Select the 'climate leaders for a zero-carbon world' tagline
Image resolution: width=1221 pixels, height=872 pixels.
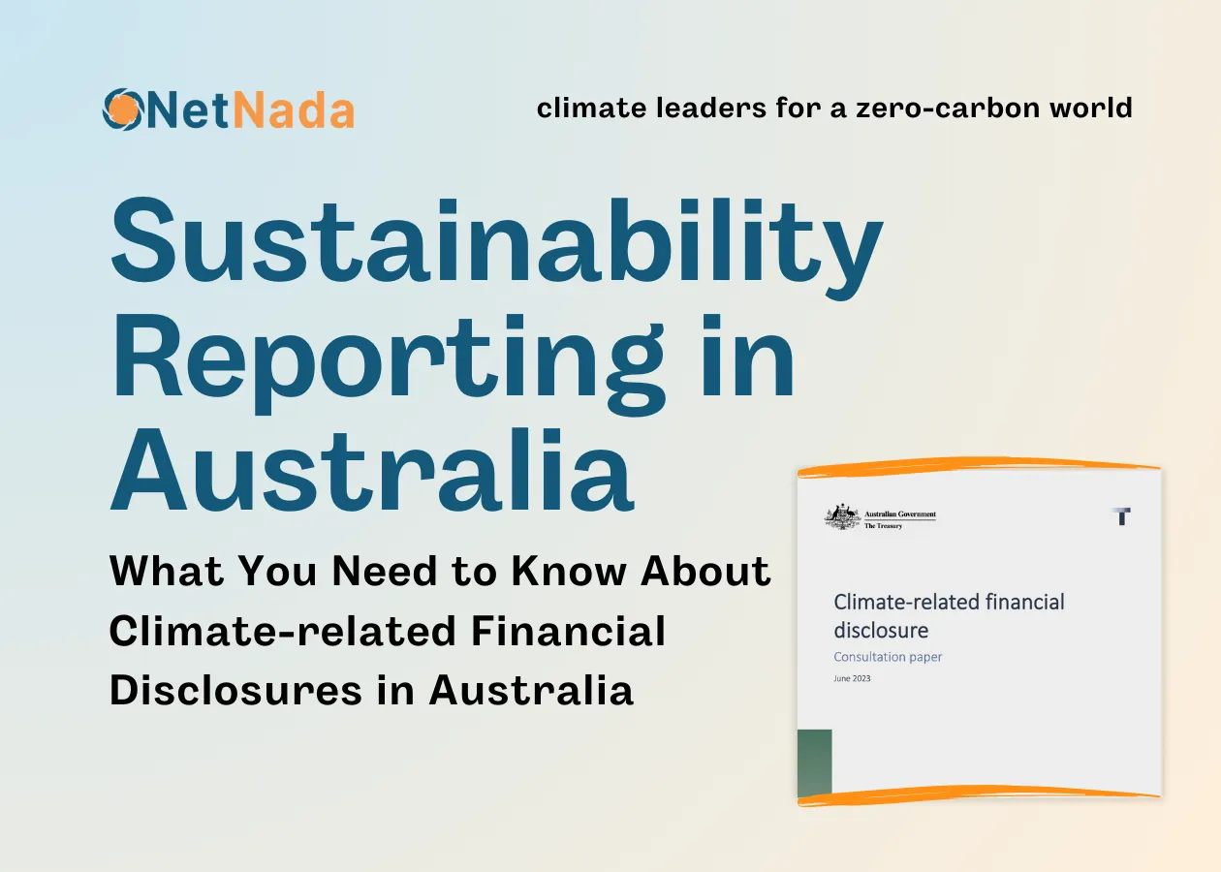pos(834,109)
